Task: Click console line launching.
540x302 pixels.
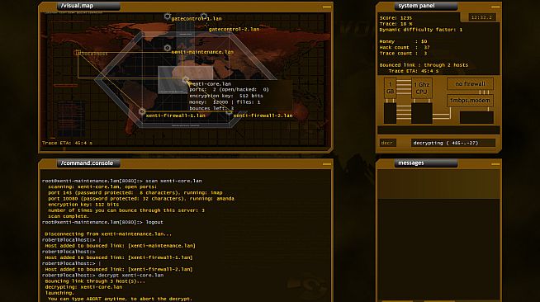Action: (59, 293)
